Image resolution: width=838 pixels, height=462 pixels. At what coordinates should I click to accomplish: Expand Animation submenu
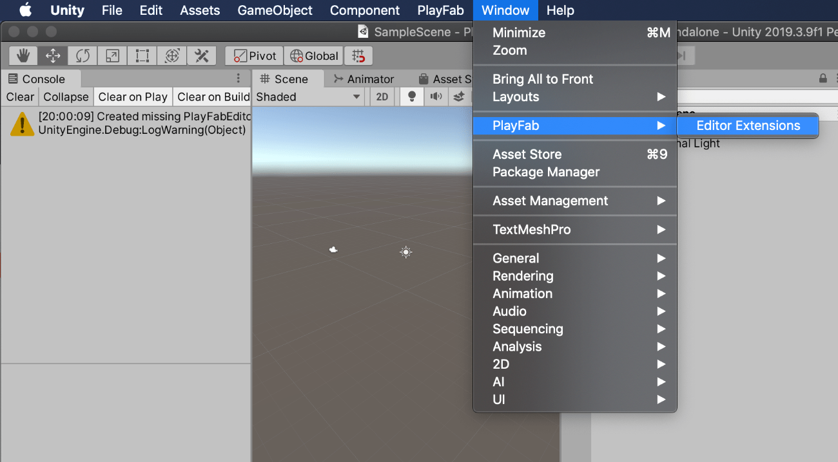pyautogui.click(x=575, y=293)
